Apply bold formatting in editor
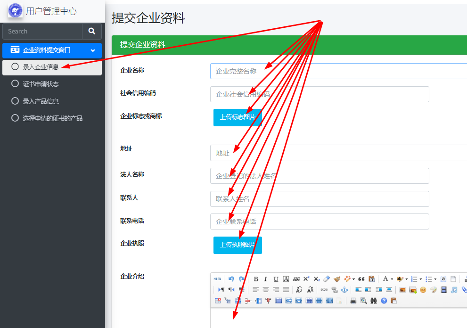This screenshot has height=328, width=467. 256,279
